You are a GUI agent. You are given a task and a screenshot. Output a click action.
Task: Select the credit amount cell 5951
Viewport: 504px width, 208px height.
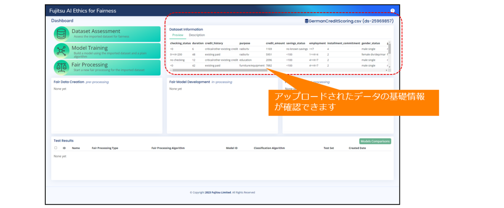pos(269,55)
